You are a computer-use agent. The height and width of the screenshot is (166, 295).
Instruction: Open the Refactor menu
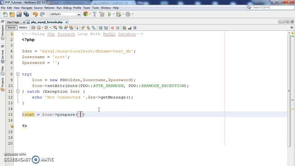tap(49, 8)
